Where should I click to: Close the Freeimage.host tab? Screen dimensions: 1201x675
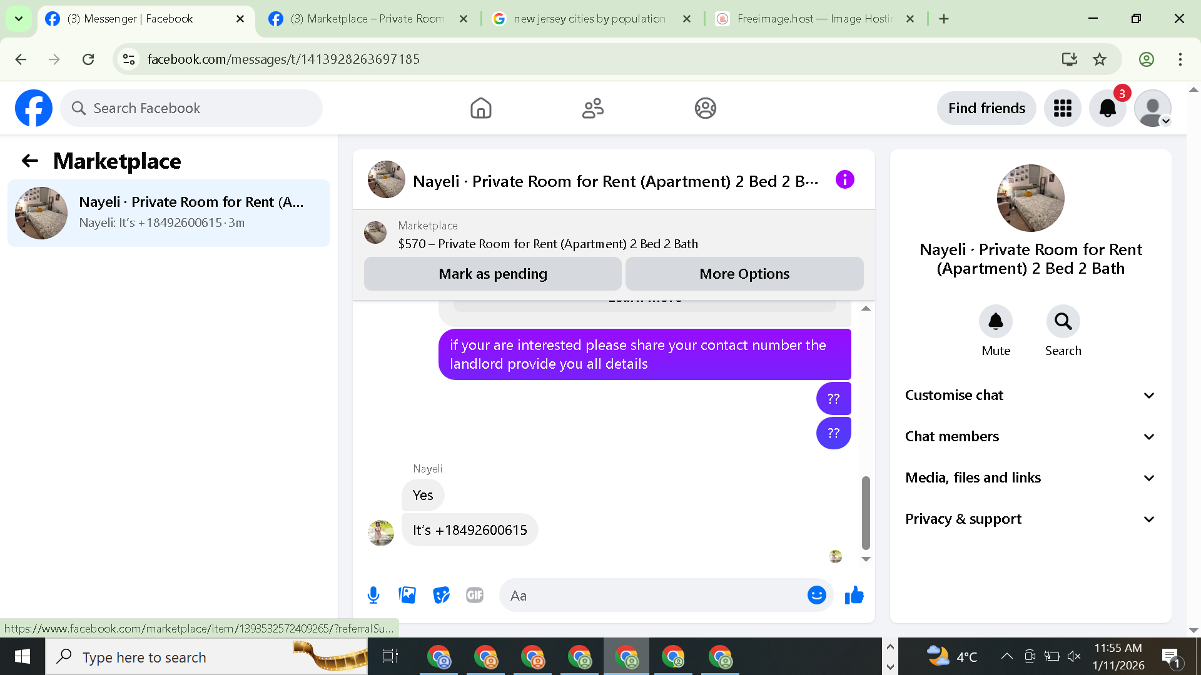click(910, 19)
